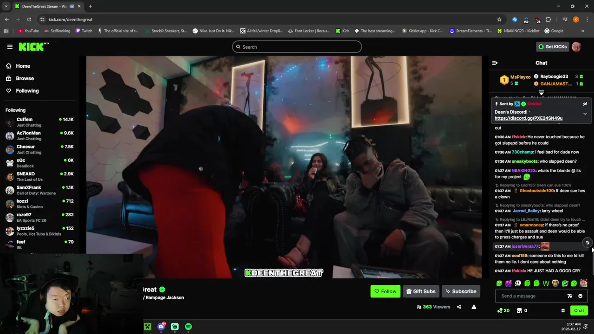Open the Kick hamburger sidebar menu
Viewport: 594px width, 334px height.
coord(10,46)
